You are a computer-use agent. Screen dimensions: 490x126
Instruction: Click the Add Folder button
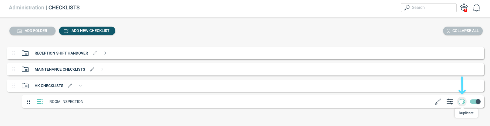coord(32,31)
